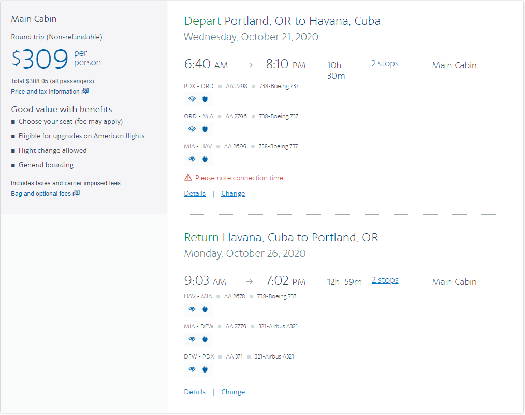Click 'DFW - PDX' route text
525x415 pixels.
(199, 357)
